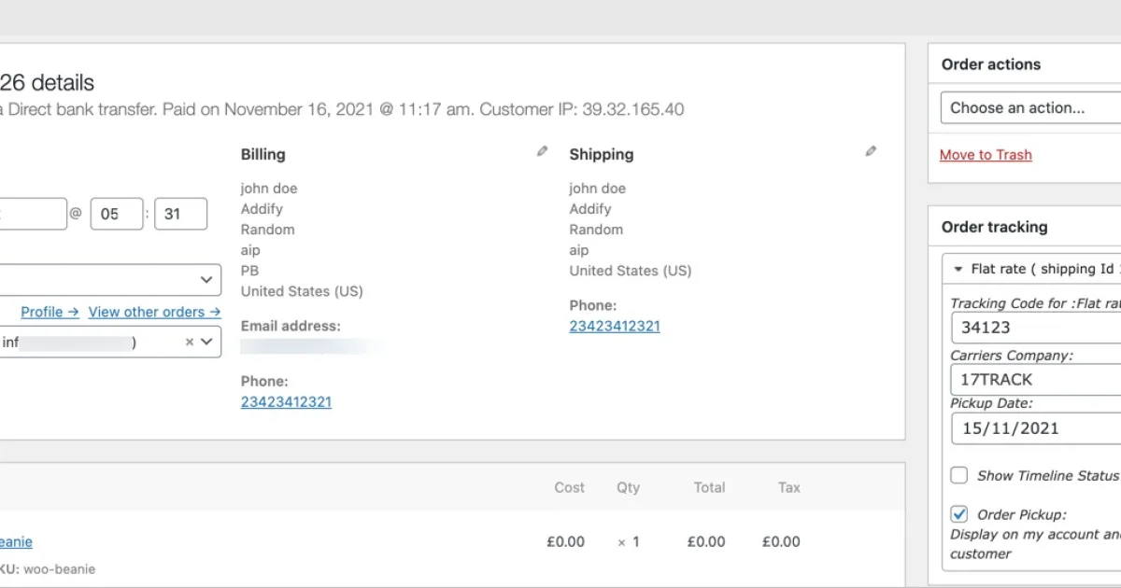The width and height of the screenshot is (1121, 588).
Task: Select the Order actions panel heading
Action: tap(991, 64)
